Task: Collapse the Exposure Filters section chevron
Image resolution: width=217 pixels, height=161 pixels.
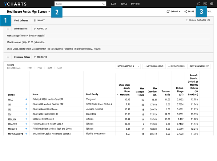Action: coord(8,57)
